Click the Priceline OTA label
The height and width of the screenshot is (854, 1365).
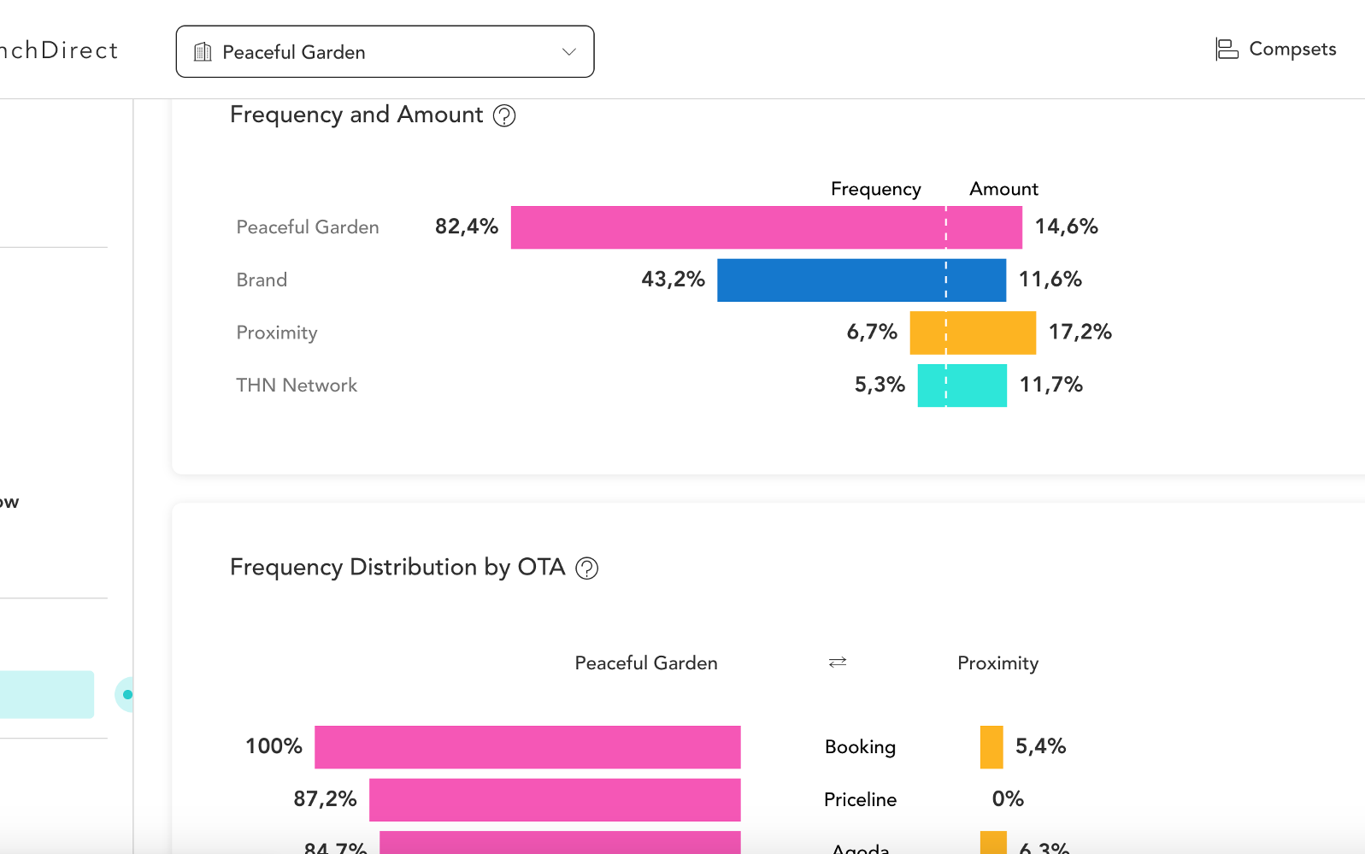click(x=860, y=799)
